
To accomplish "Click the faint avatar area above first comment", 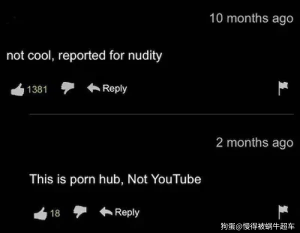I will (x=14, y=21).
